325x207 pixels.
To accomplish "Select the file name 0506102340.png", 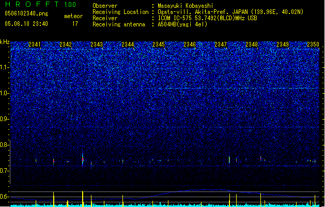I will click(26, 13).
